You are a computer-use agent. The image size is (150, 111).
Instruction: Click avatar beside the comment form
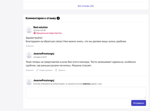coord(29,82)
